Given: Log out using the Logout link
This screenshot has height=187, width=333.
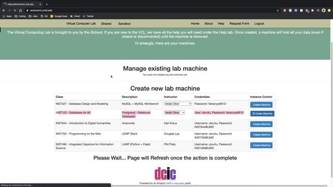Looking at the screenshot, I should coord(259,23).
